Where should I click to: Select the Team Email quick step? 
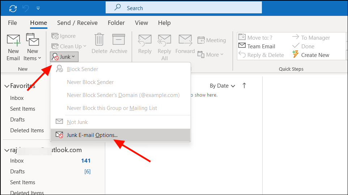pos(256,46)
